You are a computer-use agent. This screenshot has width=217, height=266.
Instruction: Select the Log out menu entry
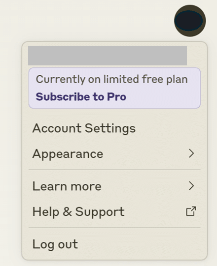(x=114, y=244)
